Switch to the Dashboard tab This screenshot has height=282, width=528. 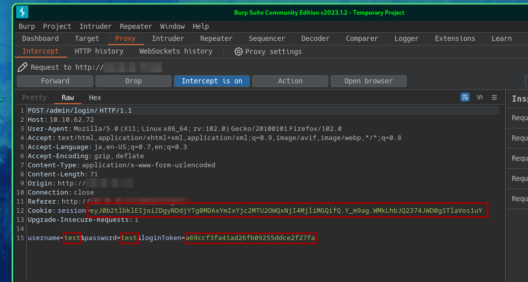tap(40, 39)
